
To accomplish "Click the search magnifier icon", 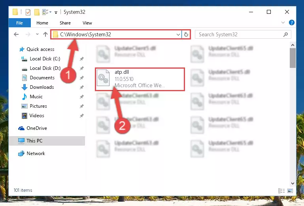I will coord(285,34).
